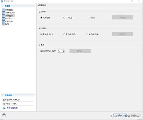Click the 执行(E) checkpoint button
143x120 pixels.
pos(80,51)
